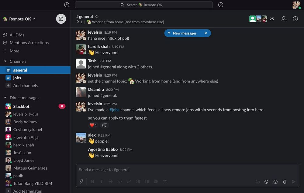Send the message with arrow icon
Viewport: 304px width, 193px height.
click(294, 181)
